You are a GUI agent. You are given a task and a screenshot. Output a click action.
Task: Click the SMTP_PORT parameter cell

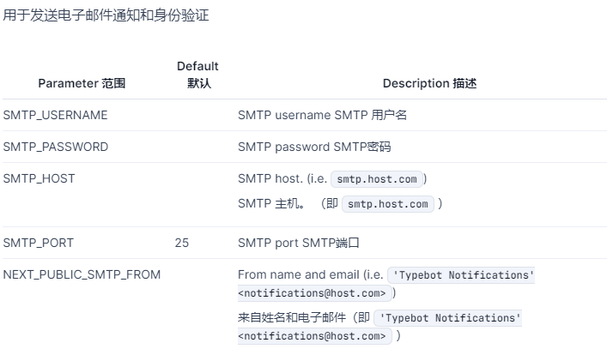coord(39,243)
